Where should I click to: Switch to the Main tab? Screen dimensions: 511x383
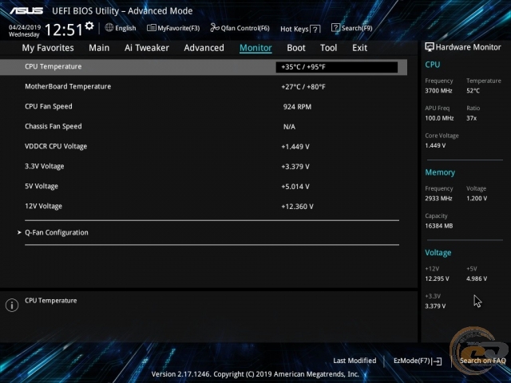click(99, 48)
